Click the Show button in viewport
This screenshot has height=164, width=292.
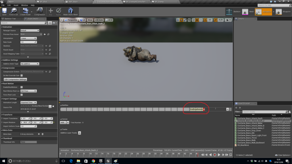(90, 20)
